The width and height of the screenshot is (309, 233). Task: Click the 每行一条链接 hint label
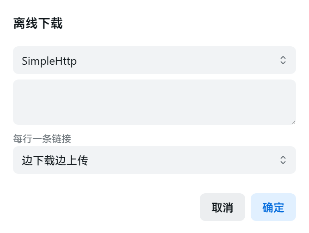pos(42,138)
